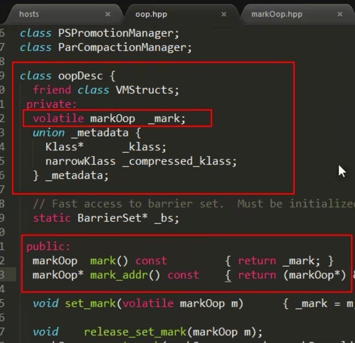
Task: Click the oopDesc class name
Action: coord(80,76)
